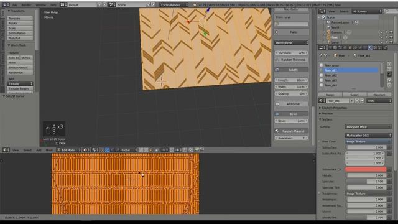Screen dimensions: 398x224
Task: Click the Render properties tab icon
Action: (x=330, y=48)
